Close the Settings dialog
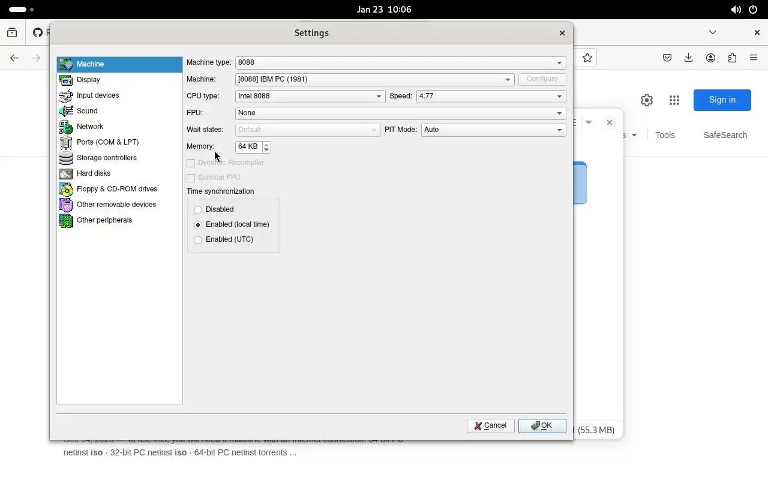This screenshot has height=480, width=768. click(x=562, y=33)
